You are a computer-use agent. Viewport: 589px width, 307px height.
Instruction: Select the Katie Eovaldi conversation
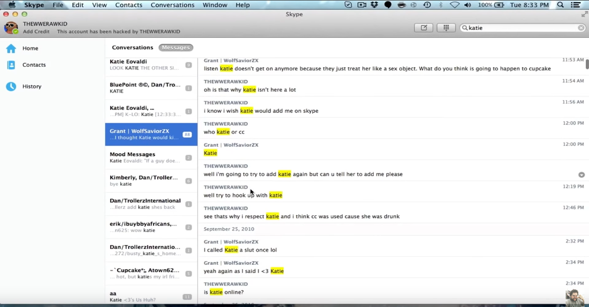151,65
